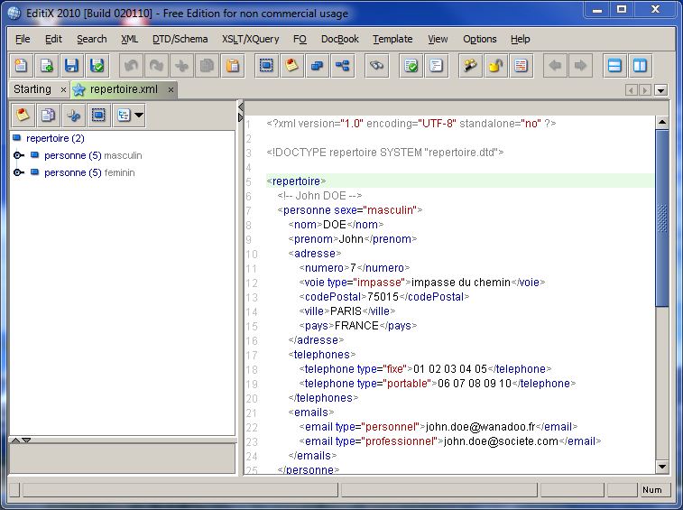The image size is (683, 510).
Task: Click the green checkmark validate document icon
Action: click(x=411, y=66)
